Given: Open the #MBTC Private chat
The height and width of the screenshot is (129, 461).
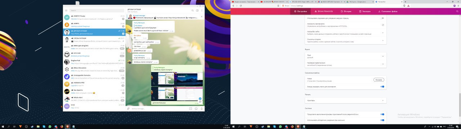Looking at the screenshot, I should [94, 17].
